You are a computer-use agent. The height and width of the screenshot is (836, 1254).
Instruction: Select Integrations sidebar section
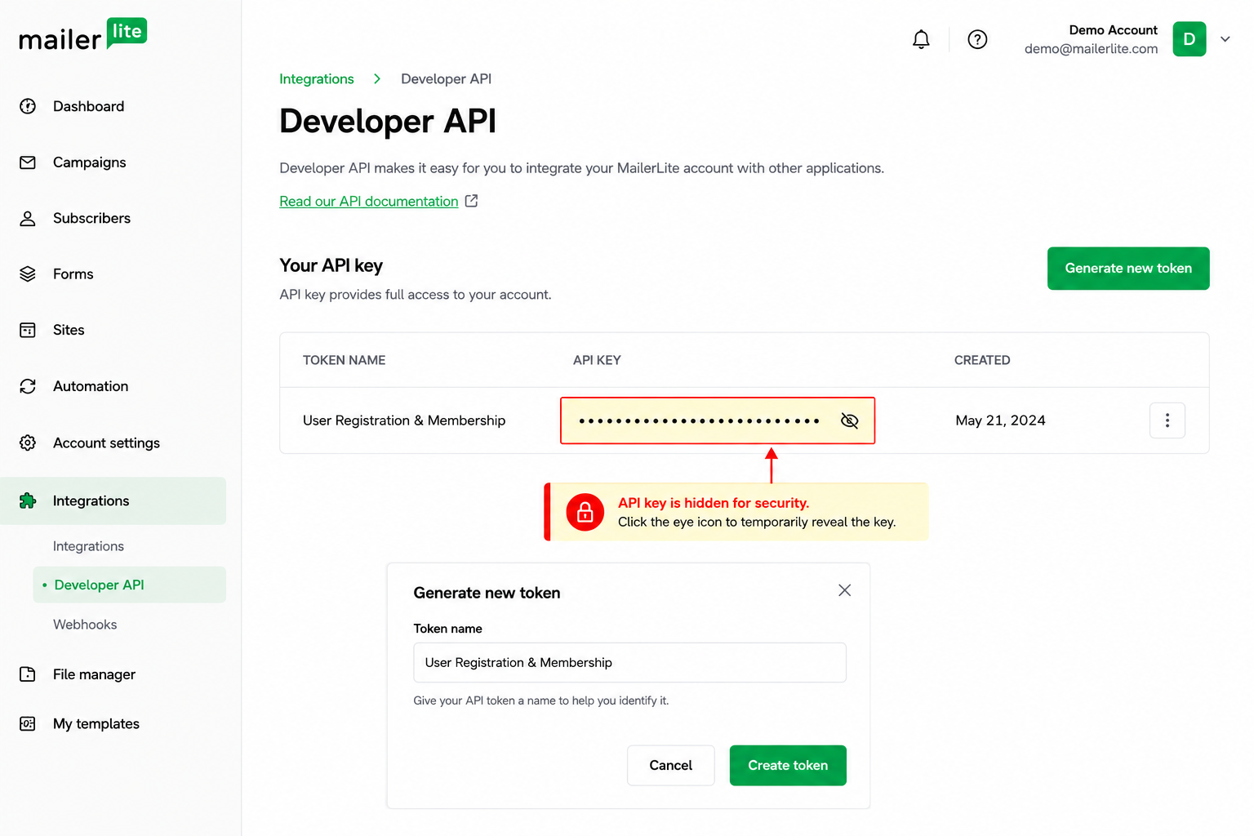(113, 500)
